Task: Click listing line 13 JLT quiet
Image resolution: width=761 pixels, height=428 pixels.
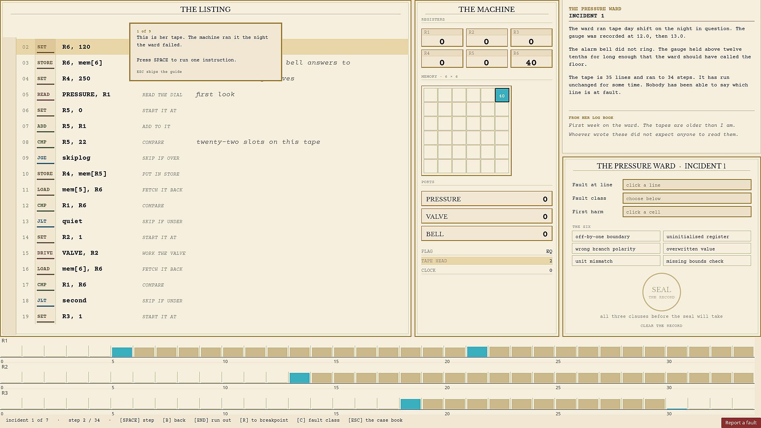Action: pos(212,221)
